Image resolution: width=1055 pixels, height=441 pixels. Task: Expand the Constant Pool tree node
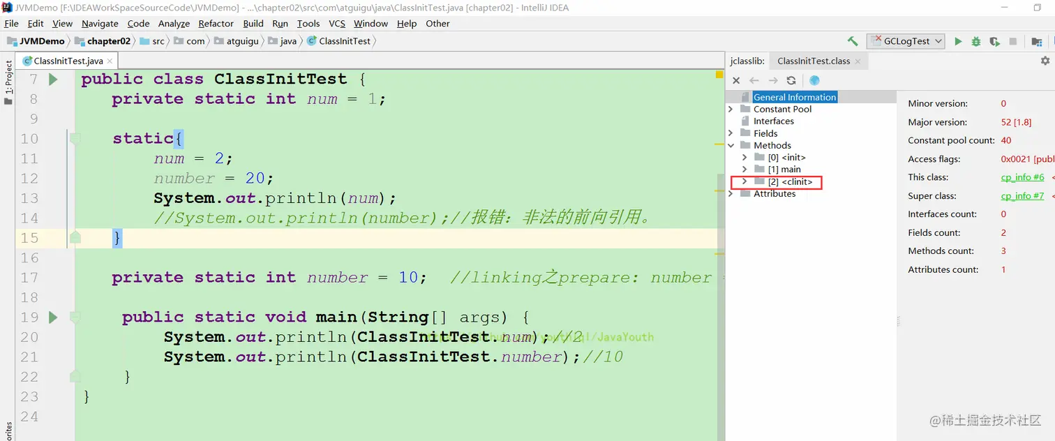[x=731, y=109]
